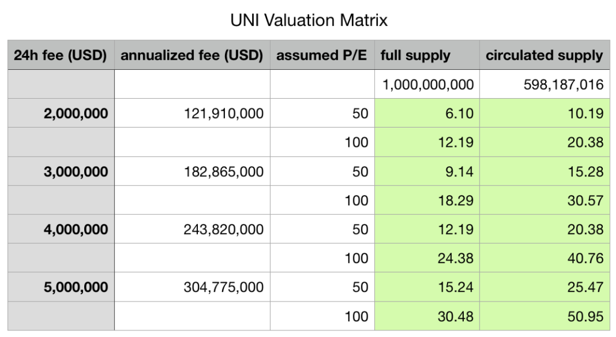Screen dimensions: 616x337
Task: Select the 24h fee (USD) header
Action: coord(61,55)
